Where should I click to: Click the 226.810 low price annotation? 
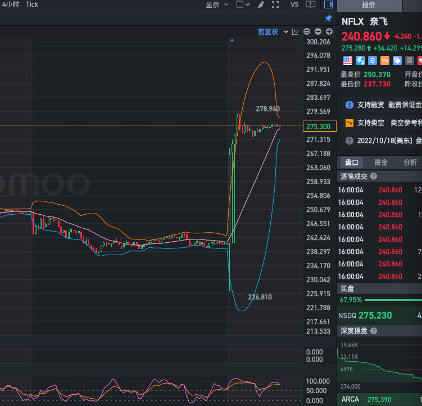coord(260,297)
